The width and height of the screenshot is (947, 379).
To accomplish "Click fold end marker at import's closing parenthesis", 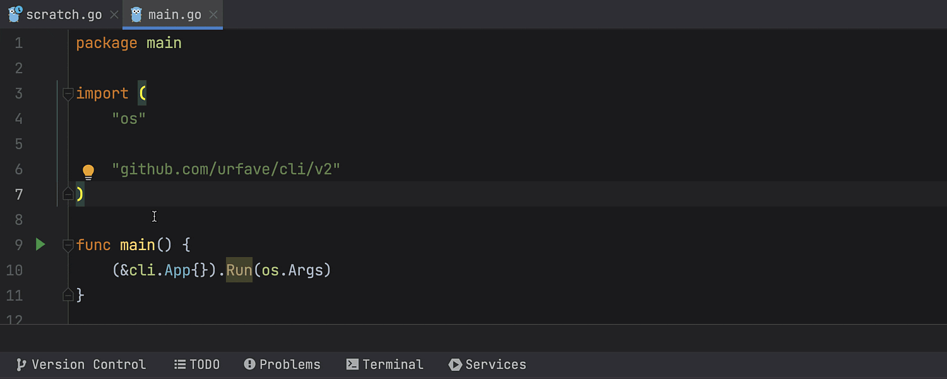I will (68, 194).
